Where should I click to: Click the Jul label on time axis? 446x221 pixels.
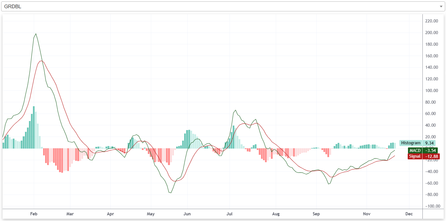tap(229, 214)
